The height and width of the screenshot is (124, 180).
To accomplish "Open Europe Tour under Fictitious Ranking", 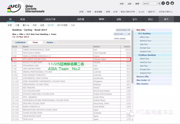I will coord(145,69).
